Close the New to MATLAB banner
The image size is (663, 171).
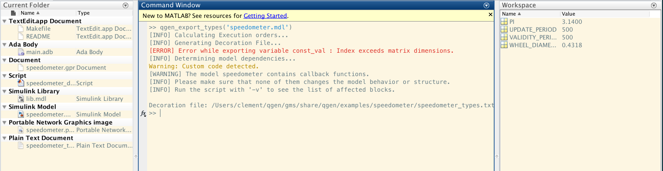click(x=490, y=15)
